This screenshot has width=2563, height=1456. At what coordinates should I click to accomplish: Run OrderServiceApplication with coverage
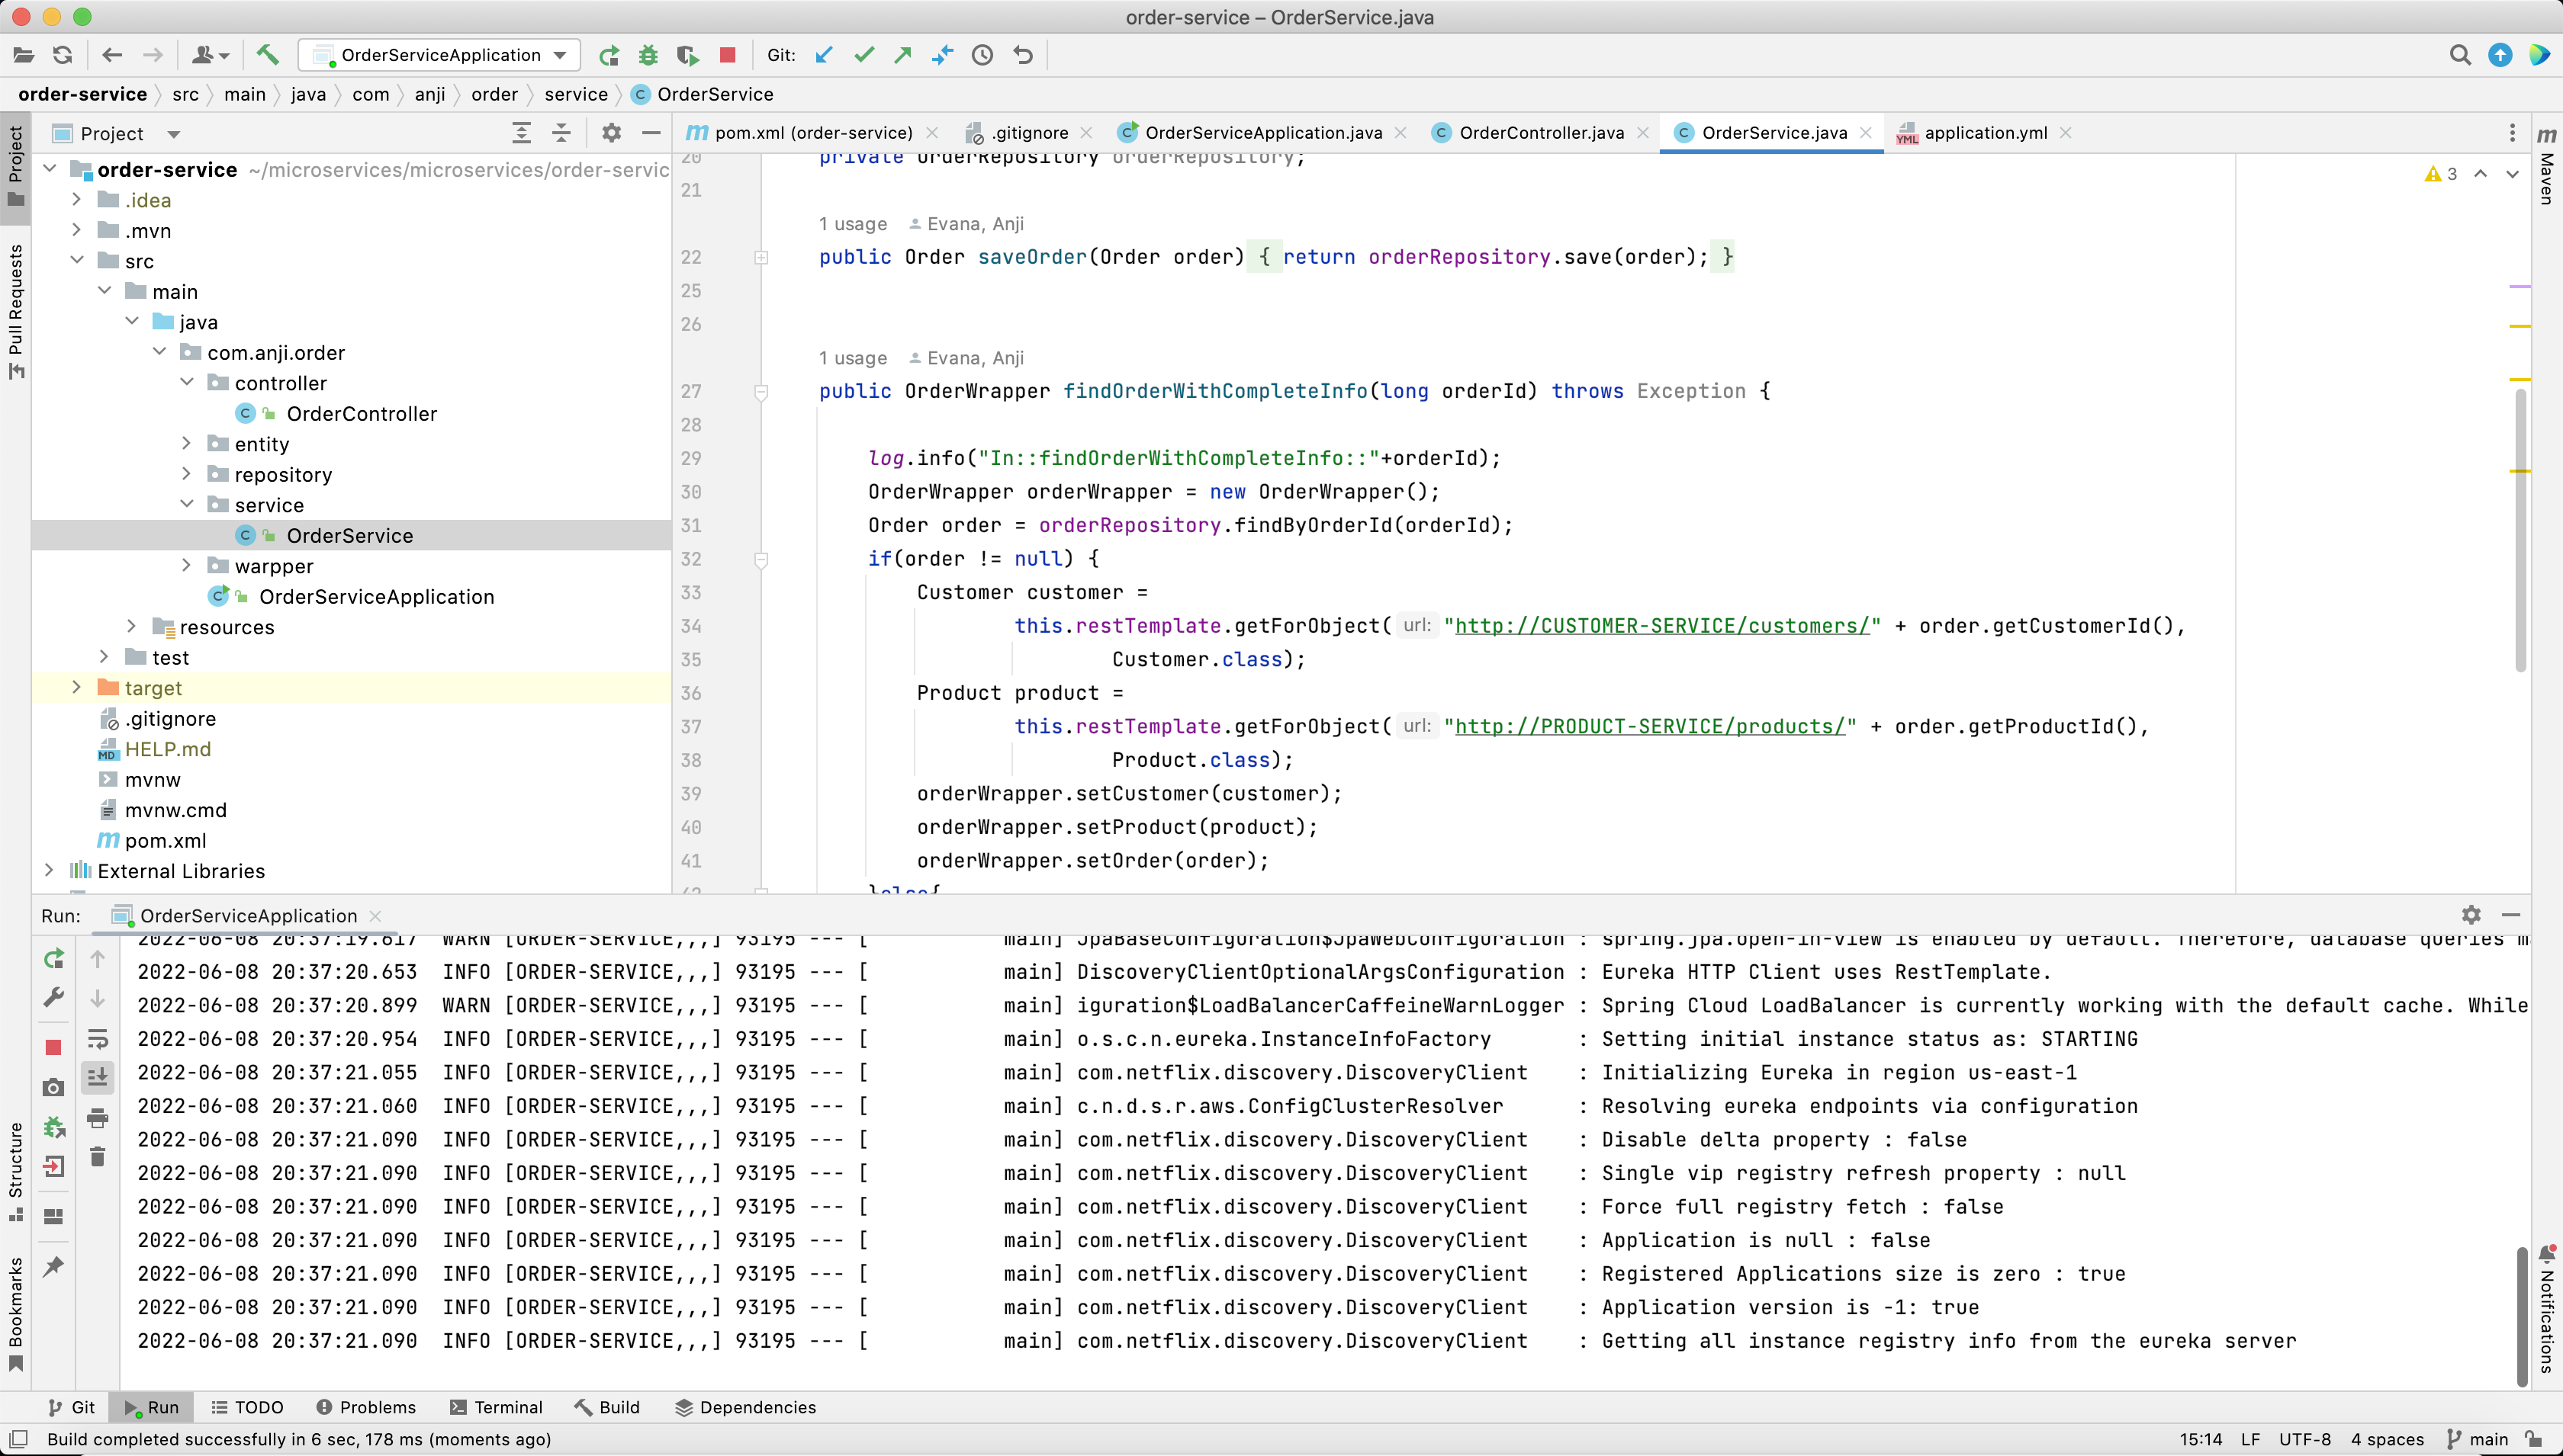click(x=688, y=55)
